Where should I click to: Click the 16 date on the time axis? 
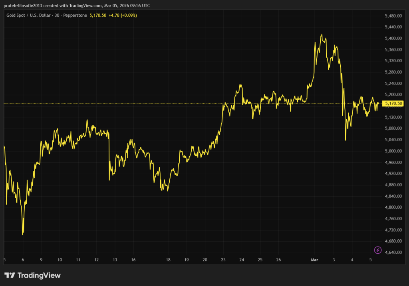point(133,260)
